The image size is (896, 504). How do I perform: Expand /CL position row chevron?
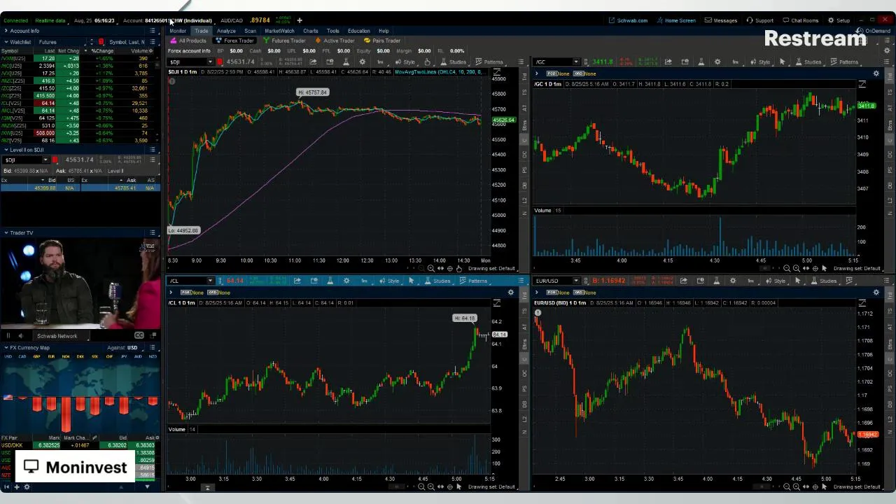(x=171, y=292)
